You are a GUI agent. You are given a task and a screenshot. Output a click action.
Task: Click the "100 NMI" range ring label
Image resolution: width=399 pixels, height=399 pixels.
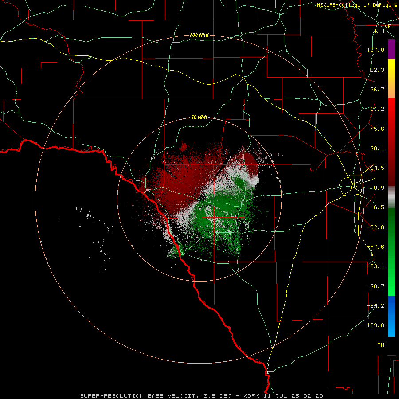point(199,35)
